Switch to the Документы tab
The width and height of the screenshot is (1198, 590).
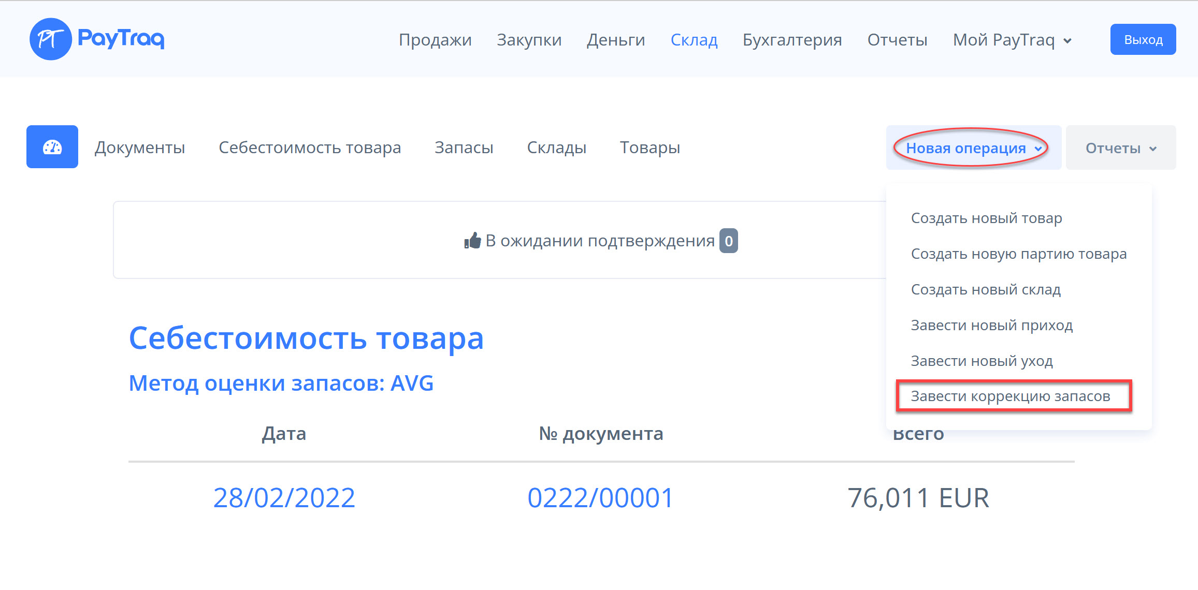click(140, 148)
